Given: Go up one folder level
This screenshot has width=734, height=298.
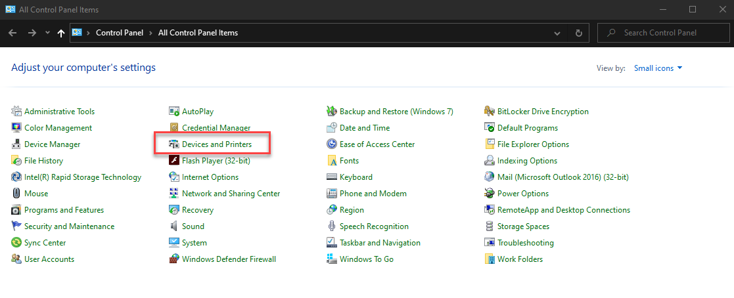Looking at the screenshot, I should [x=61, y=33].
